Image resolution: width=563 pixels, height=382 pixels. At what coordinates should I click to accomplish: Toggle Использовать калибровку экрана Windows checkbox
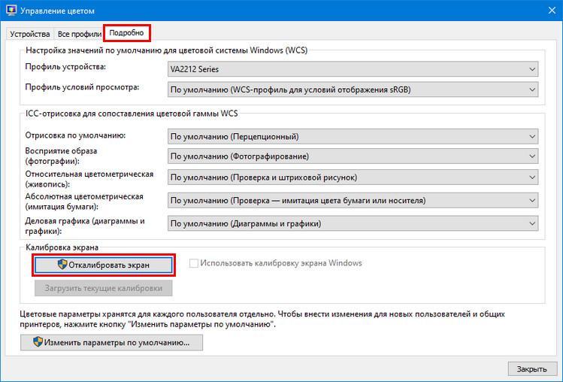click(193, 263)
